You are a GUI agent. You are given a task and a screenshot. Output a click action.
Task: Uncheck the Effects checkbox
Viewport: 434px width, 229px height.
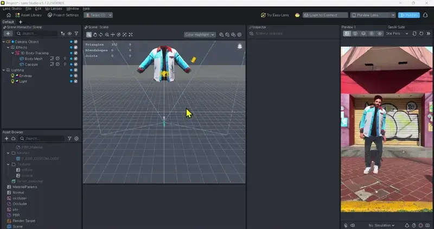tap(75, 47)
